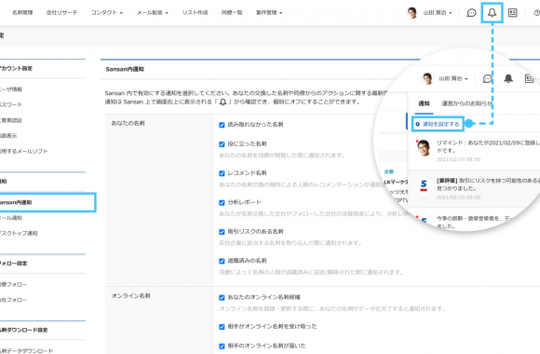Toggle 相手のオンライン名刺が届いた checkbox
540x354 pixels.
click(x=222, y=346)
